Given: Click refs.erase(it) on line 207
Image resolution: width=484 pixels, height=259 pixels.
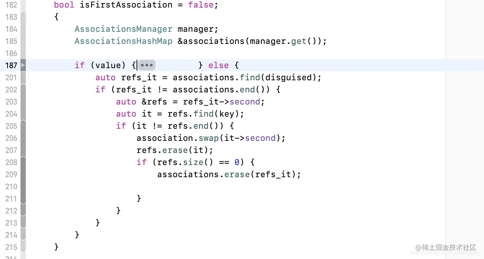Looking at the screenshot, I should [173, 150].
